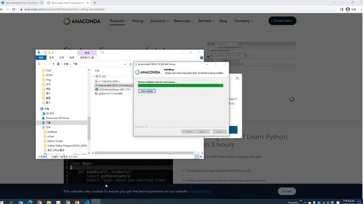Click the green installation progress bar
The image size is (363, 204).
[x=180, y=86]
